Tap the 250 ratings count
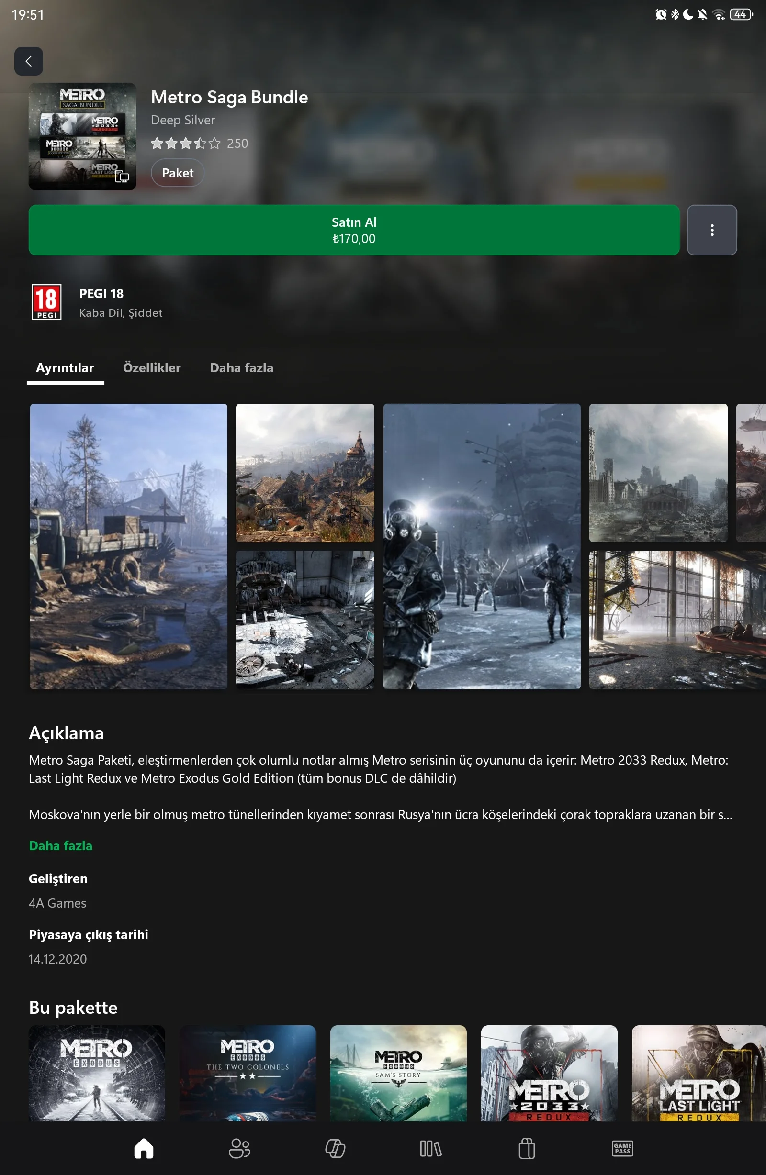 (237, 143)
